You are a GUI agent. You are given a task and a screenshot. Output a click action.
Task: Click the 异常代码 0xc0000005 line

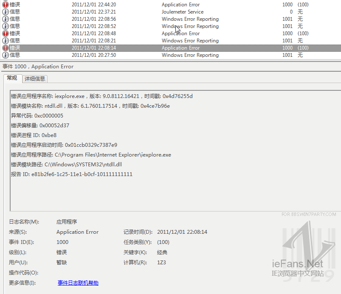[x=37, y=116]
